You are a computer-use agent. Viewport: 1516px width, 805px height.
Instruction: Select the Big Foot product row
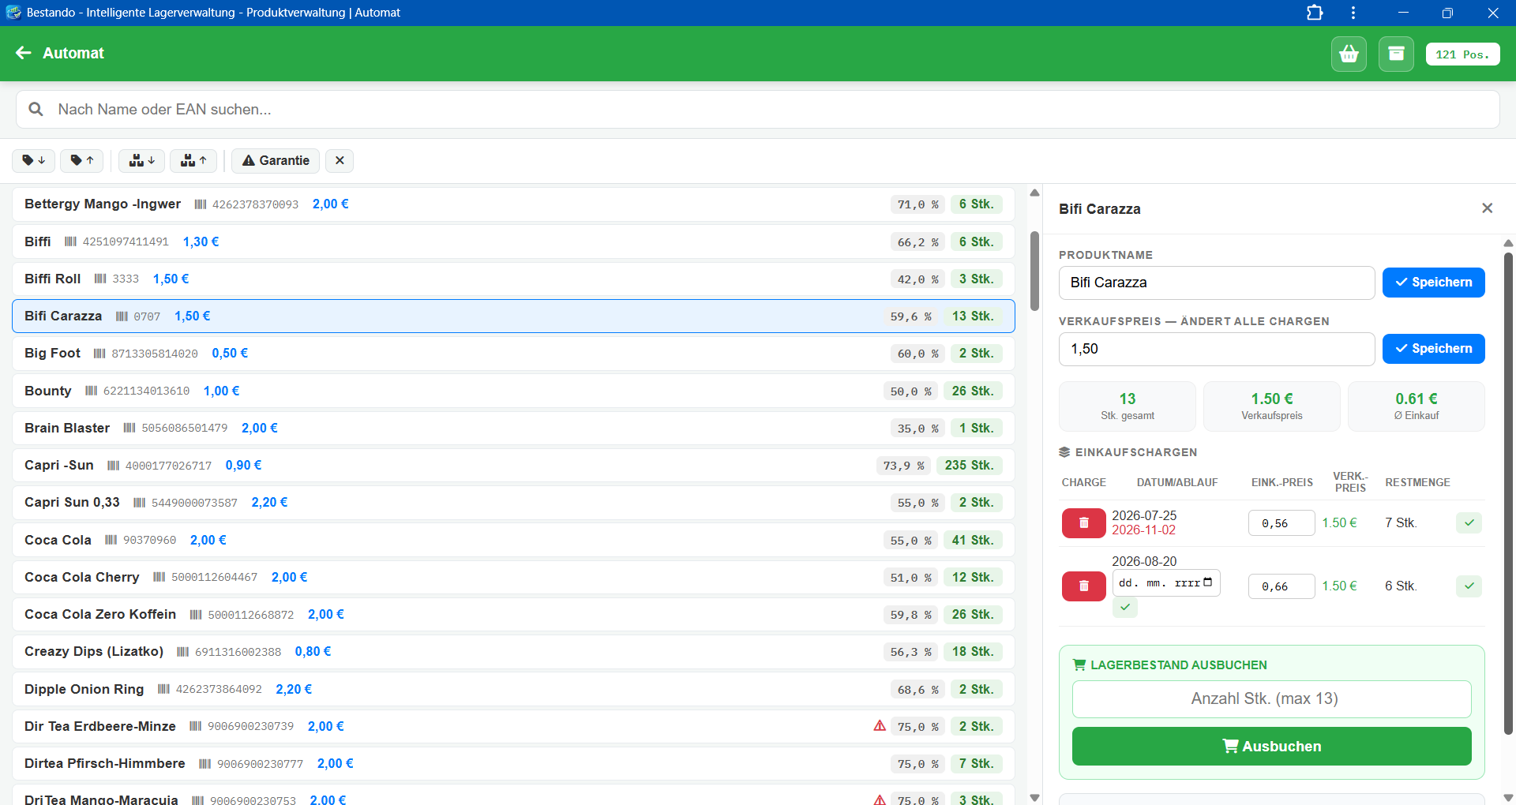513,354
